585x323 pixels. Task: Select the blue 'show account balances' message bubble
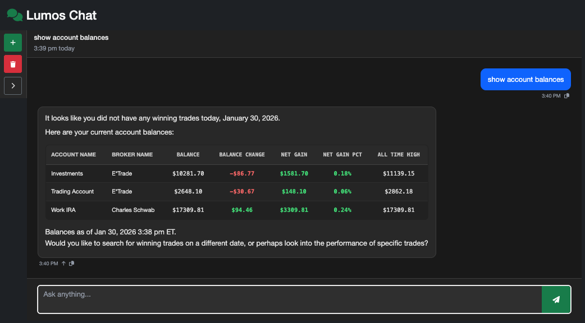click(525, 79)
